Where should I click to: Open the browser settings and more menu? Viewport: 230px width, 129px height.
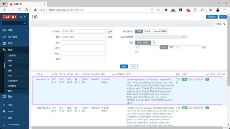pos(225,10)
